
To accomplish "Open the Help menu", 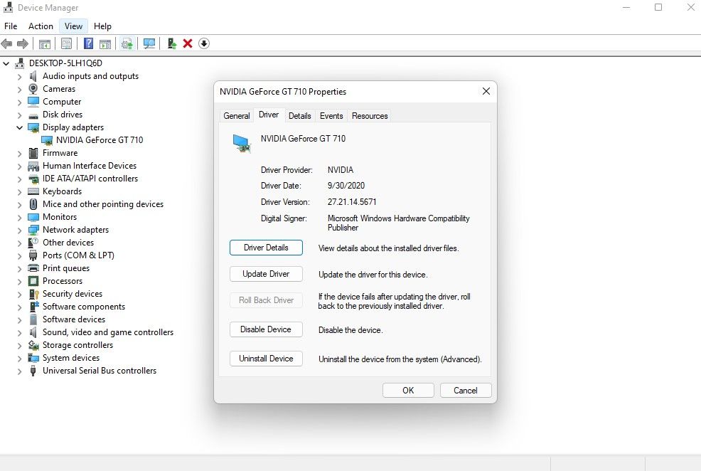I will [102, 26].
